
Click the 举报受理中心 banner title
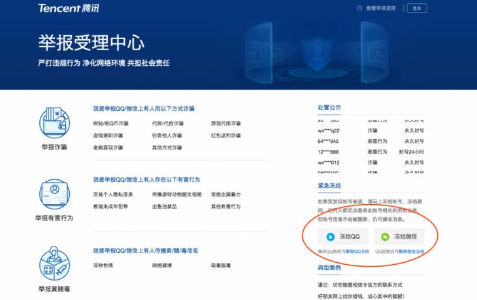[x=91, y=42]
